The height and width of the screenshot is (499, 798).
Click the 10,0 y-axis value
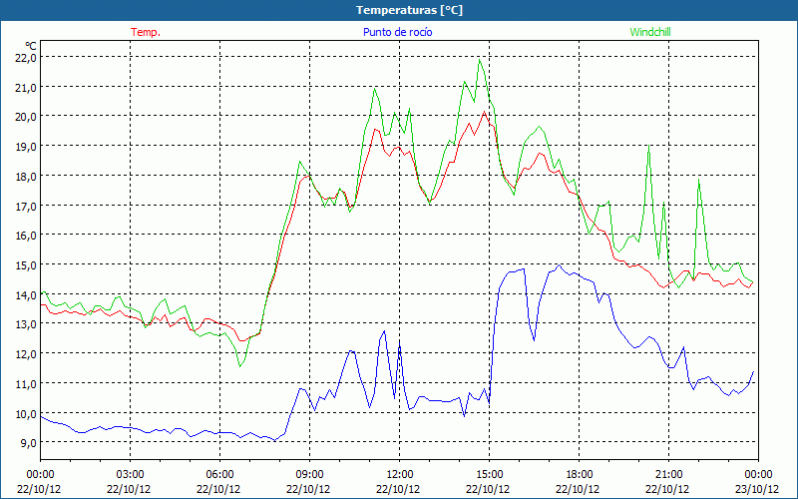click(26, 414)
